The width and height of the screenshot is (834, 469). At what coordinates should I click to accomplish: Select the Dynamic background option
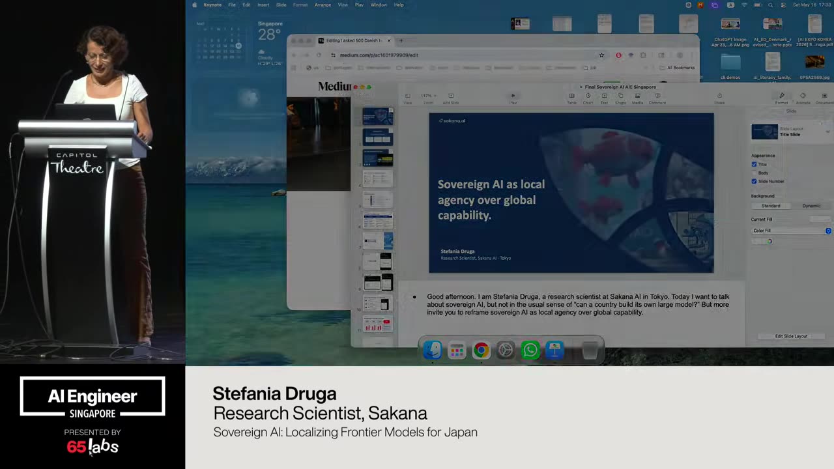[x=811, y=206]
